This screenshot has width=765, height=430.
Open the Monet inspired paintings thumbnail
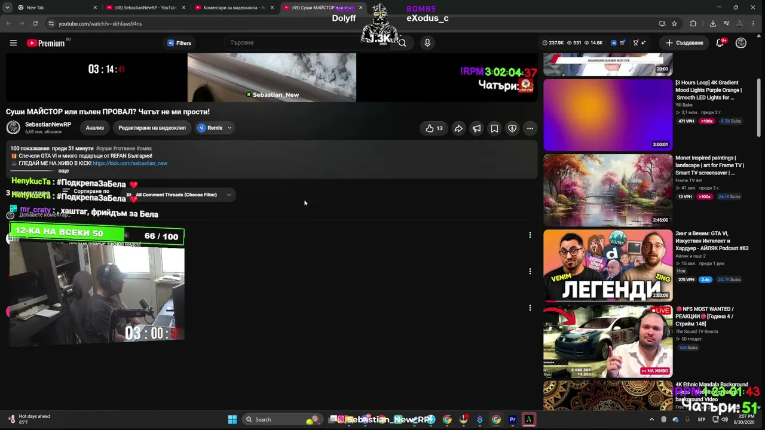click(608, 191)
